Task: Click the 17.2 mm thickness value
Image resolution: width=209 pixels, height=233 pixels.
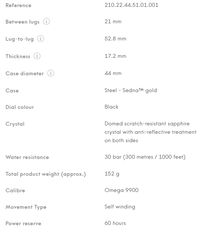Action: point(115,56)
